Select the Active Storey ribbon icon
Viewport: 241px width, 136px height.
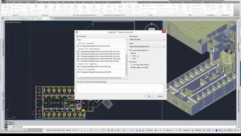pyautogui.click(x=9, y=8)
